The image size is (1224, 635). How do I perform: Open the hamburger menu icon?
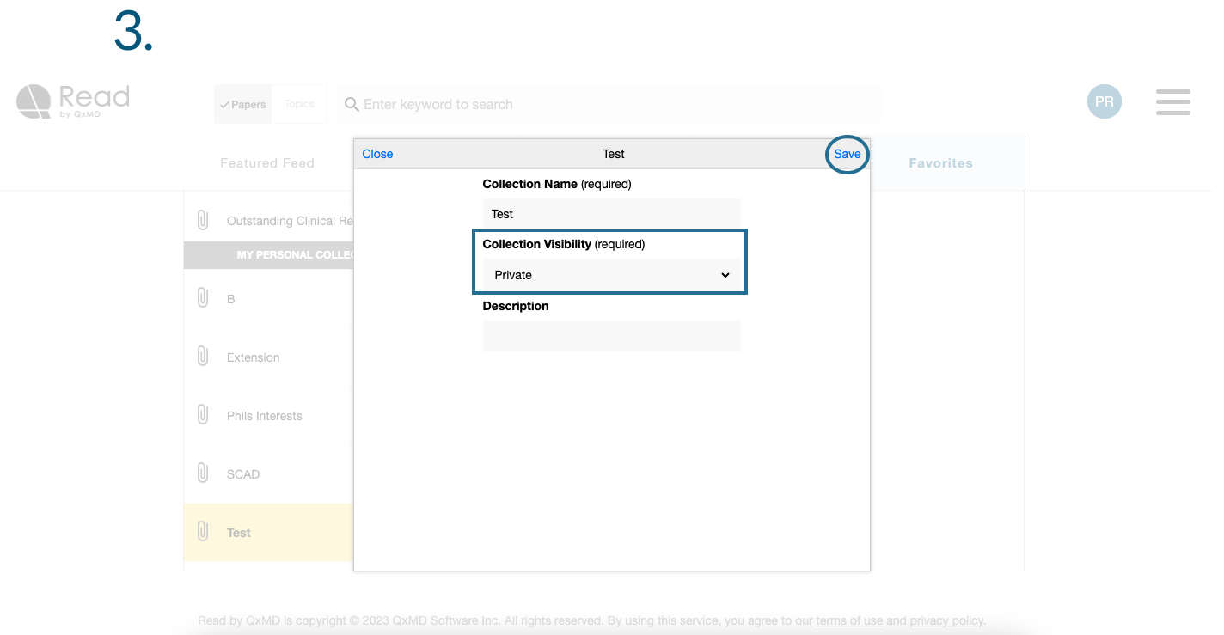1172,102
